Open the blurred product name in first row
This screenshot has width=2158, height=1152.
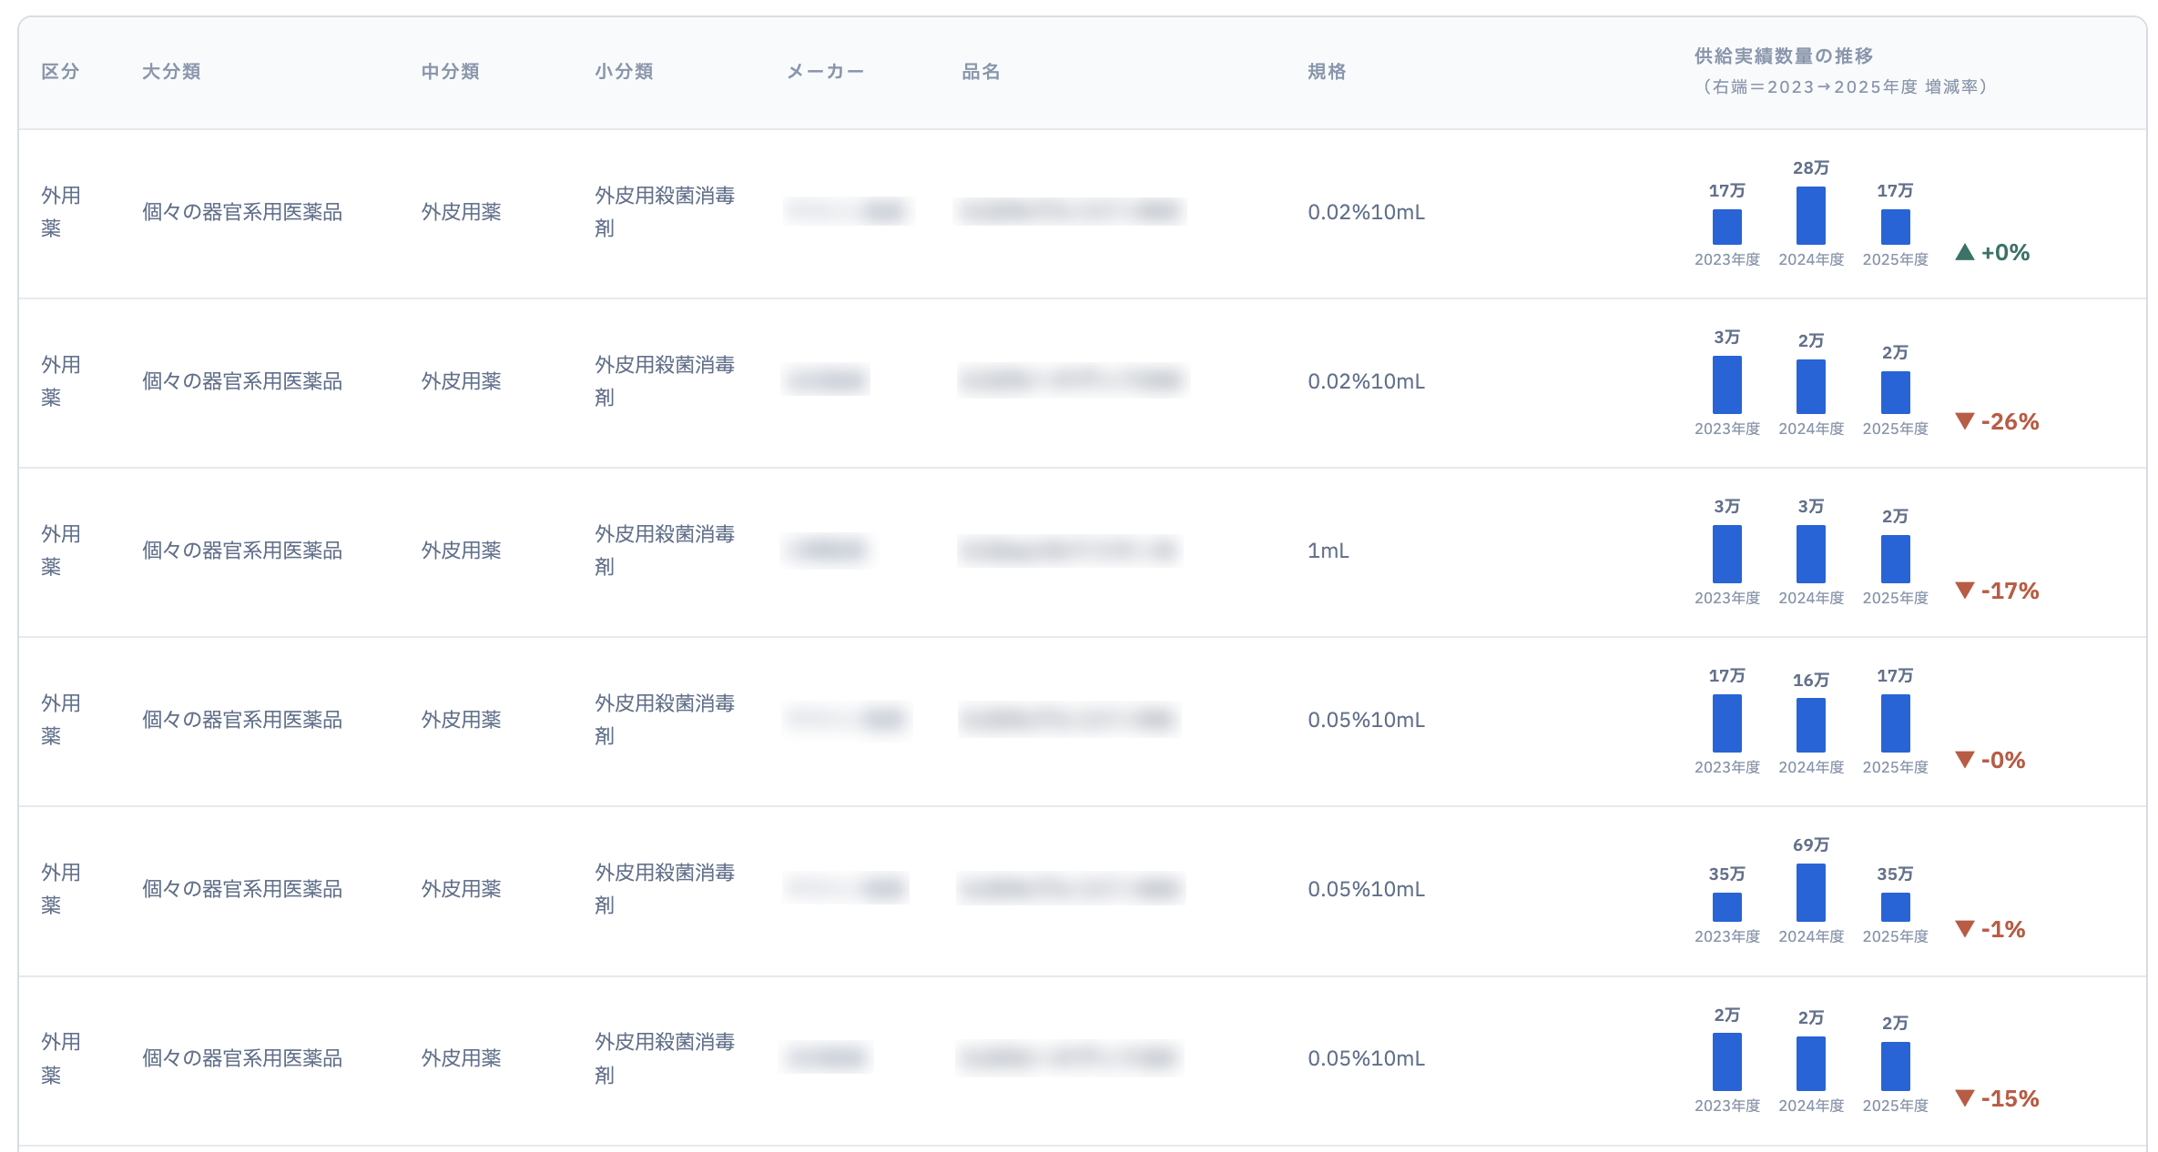coord(1070,211)
